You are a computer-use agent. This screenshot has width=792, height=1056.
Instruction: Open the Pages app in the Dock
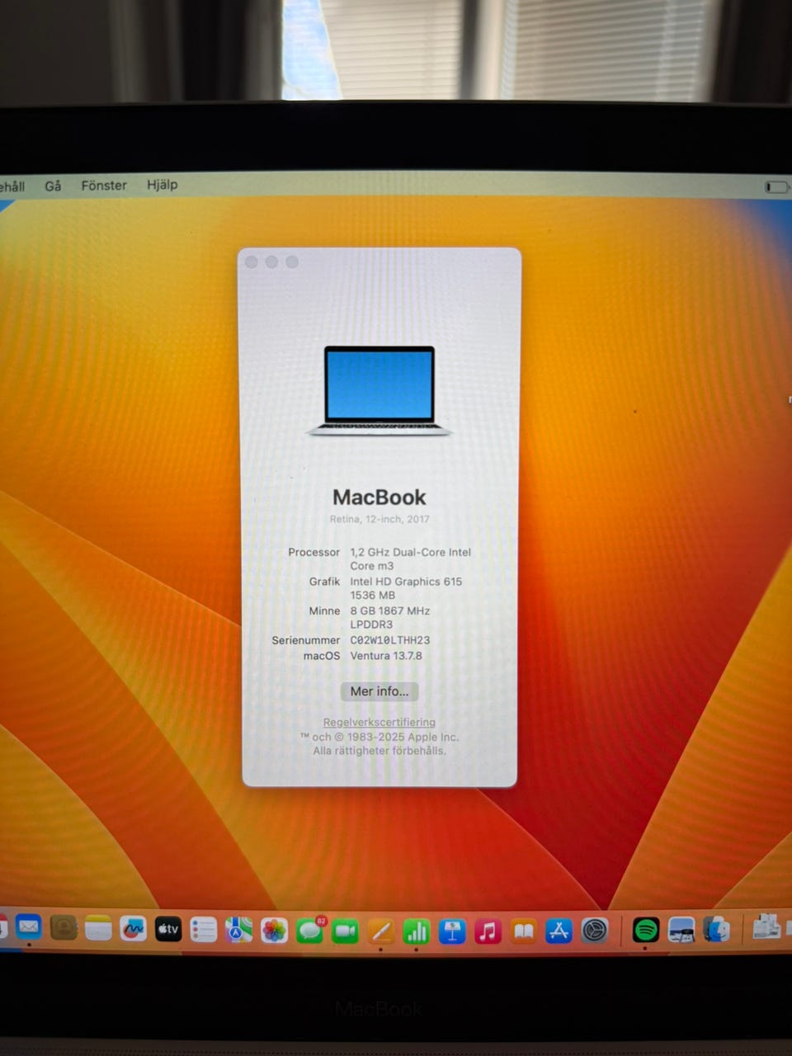pyautogui.click(x=380, y=932)
